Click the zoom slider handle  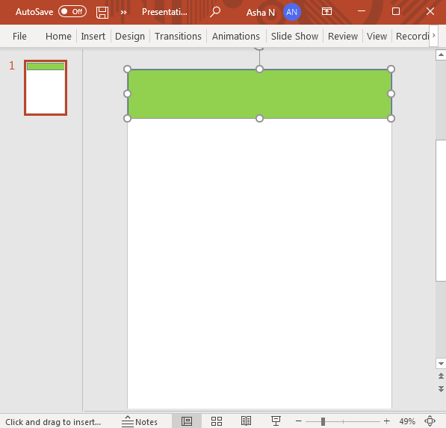coord(323,421)
